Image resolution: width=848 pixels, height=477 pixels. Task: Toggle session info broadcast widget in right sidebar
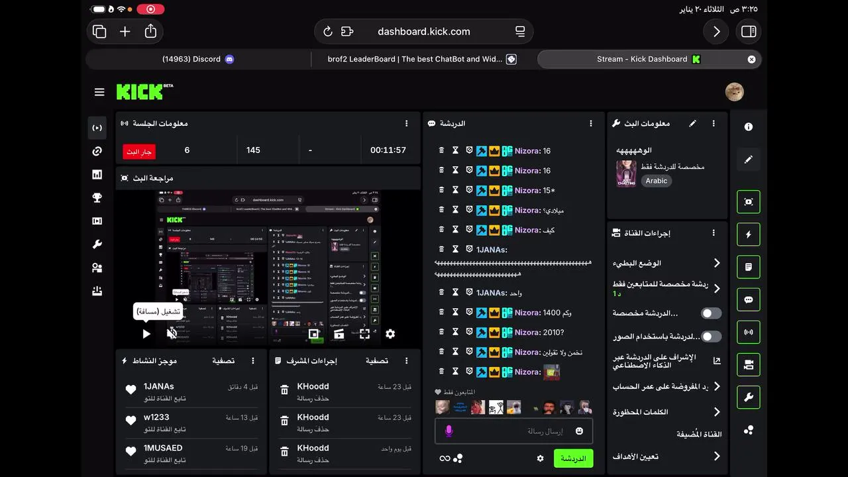749,332
